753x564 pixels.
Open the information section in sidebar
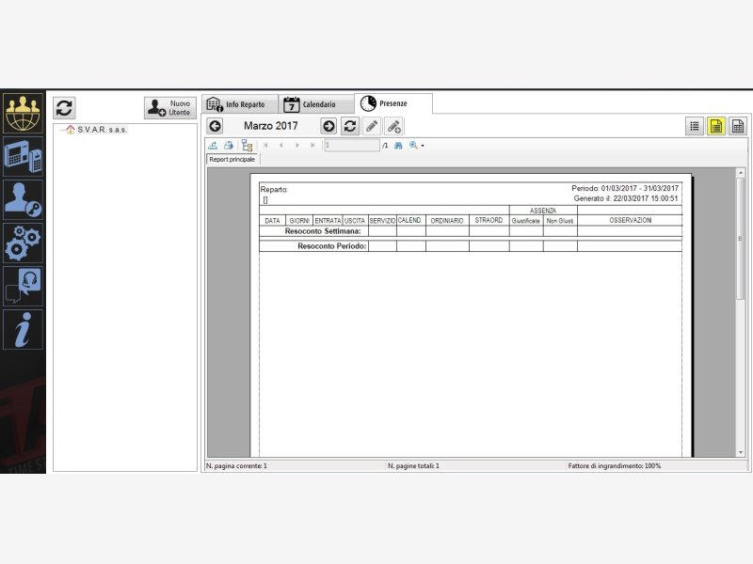click(24, 329)
